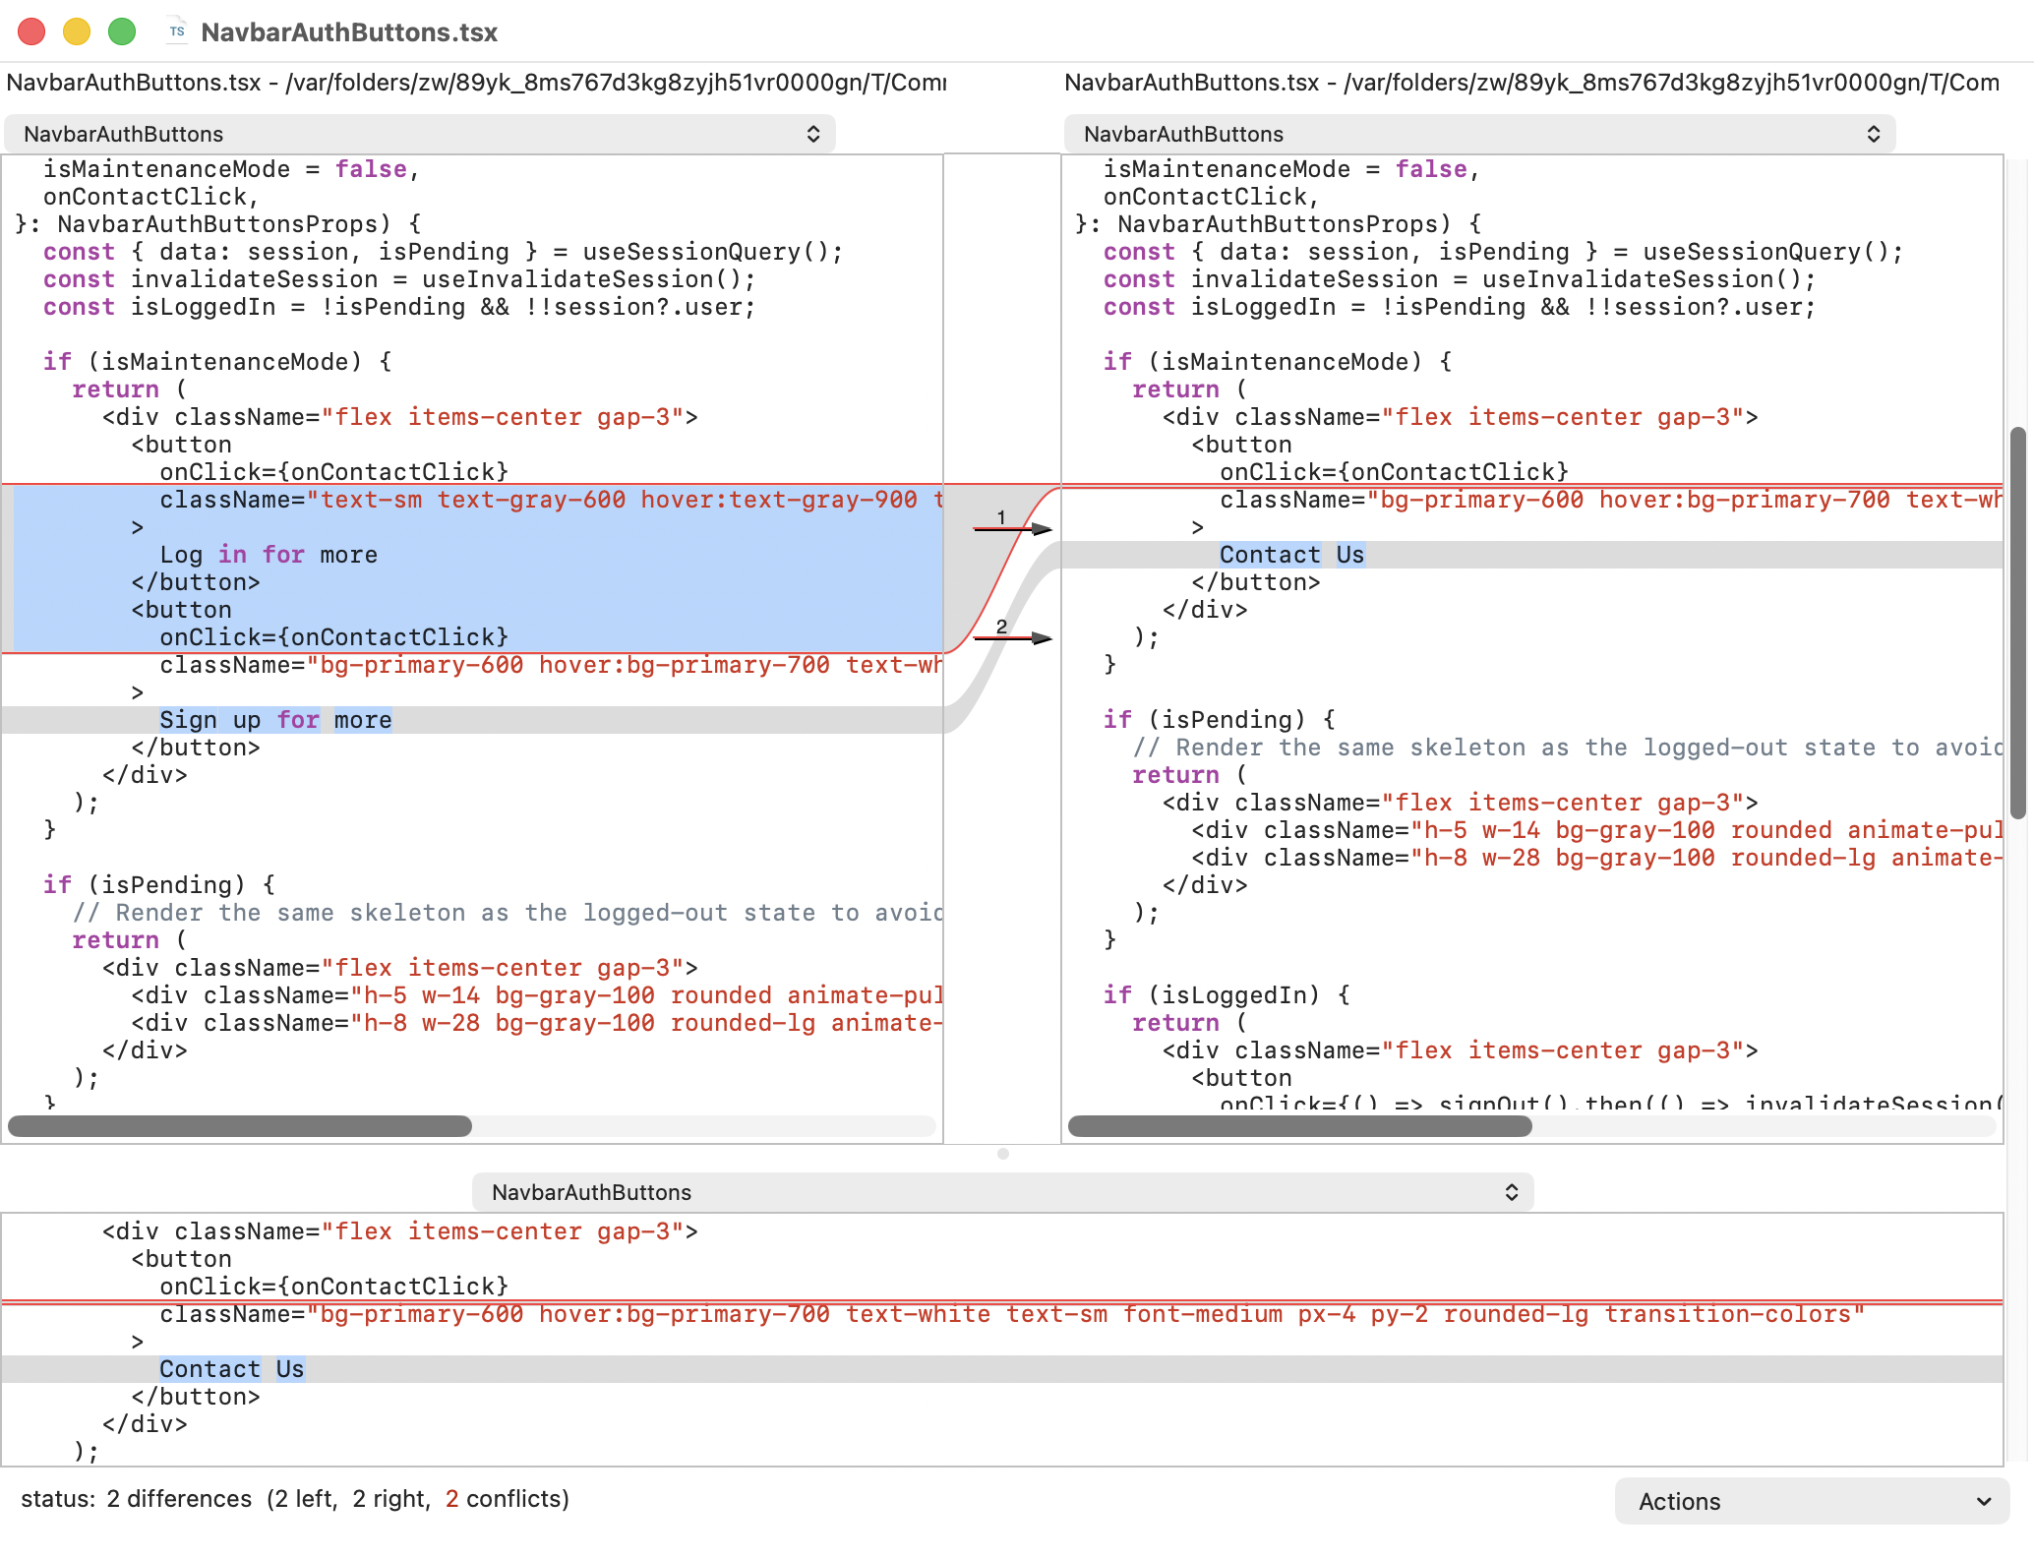Click 'h-5 w-14' div line in left pane
2034x1558 pixels.
(x=537, y=995)
